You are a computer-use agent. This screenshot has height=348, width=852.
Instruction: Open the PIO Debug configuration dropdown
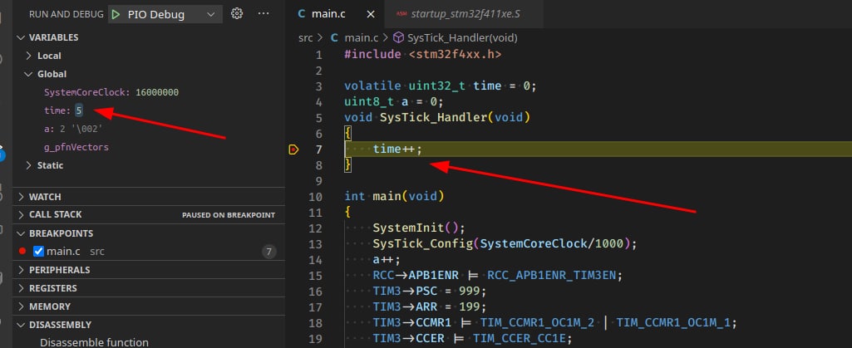click(165, 15)
